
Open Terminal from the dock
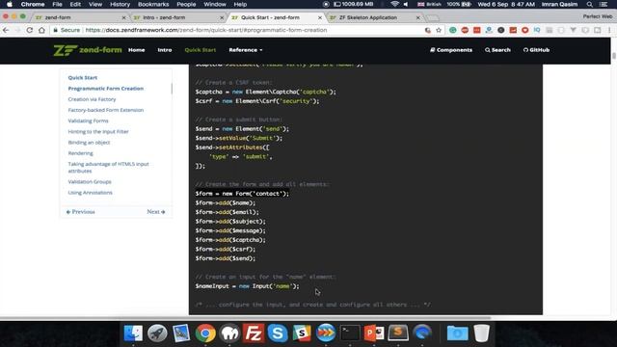350,334
